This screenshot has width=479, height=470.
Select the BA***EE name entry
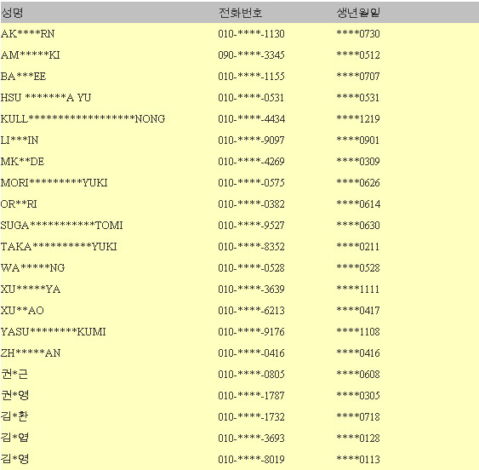pos(23,76)
